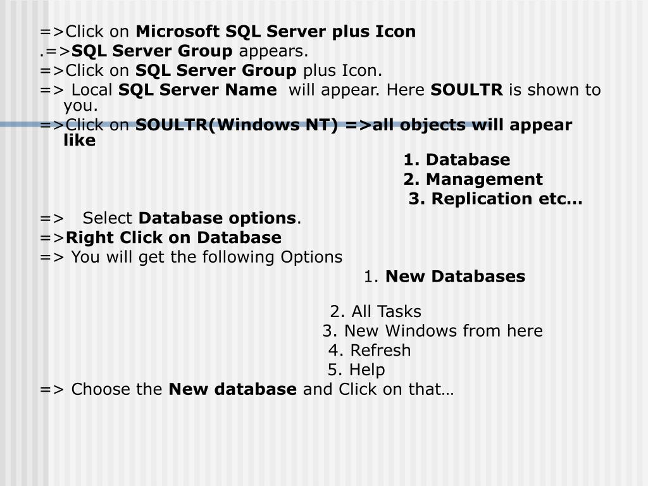
Task: Click the bold word 'SOULTR' in fourth line
Action: click(x=466, y=90)
